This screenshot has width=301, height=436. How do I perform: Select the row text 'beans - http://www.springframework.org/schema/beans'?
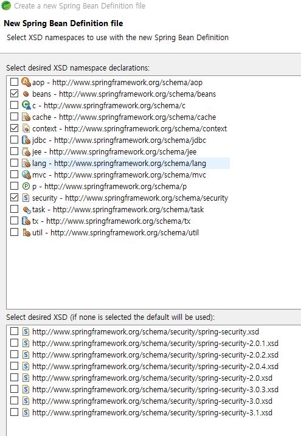click(124, 94)
